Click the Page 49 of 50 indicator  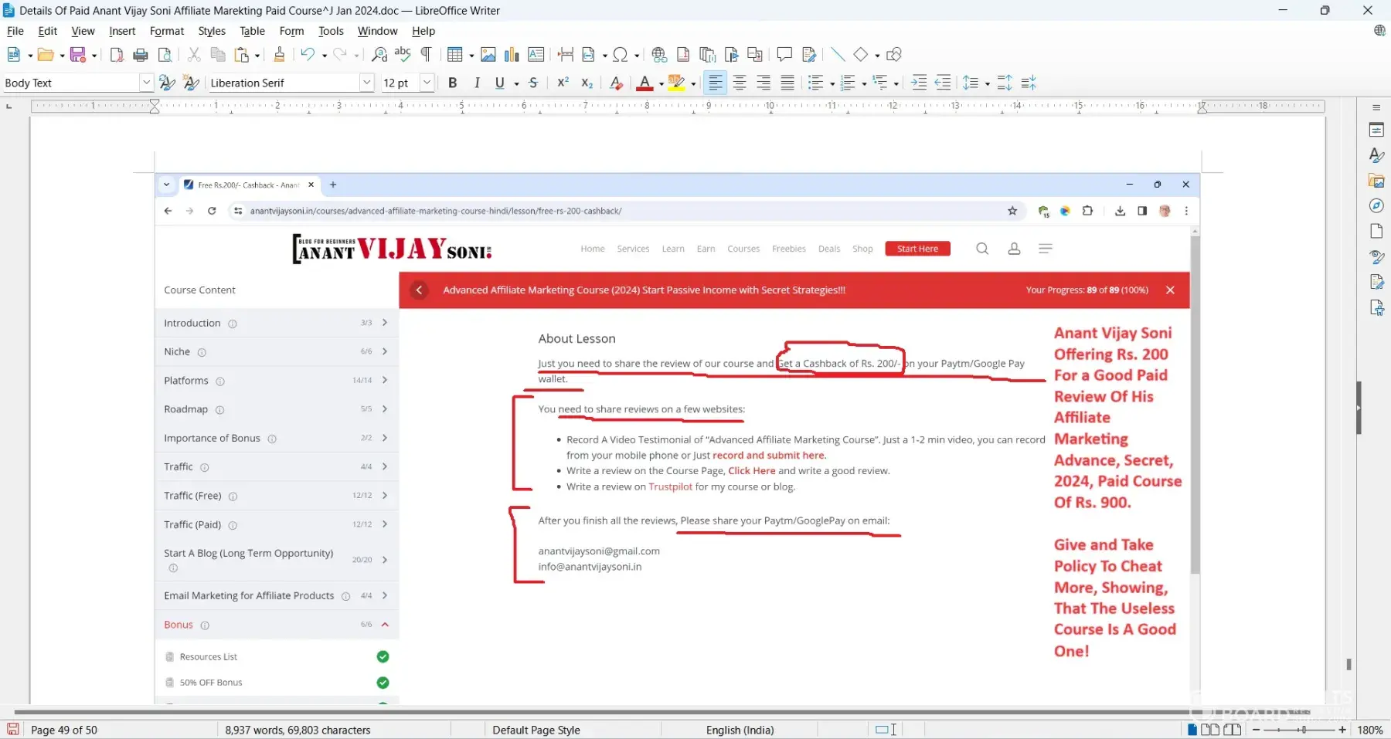coord(64,731)
